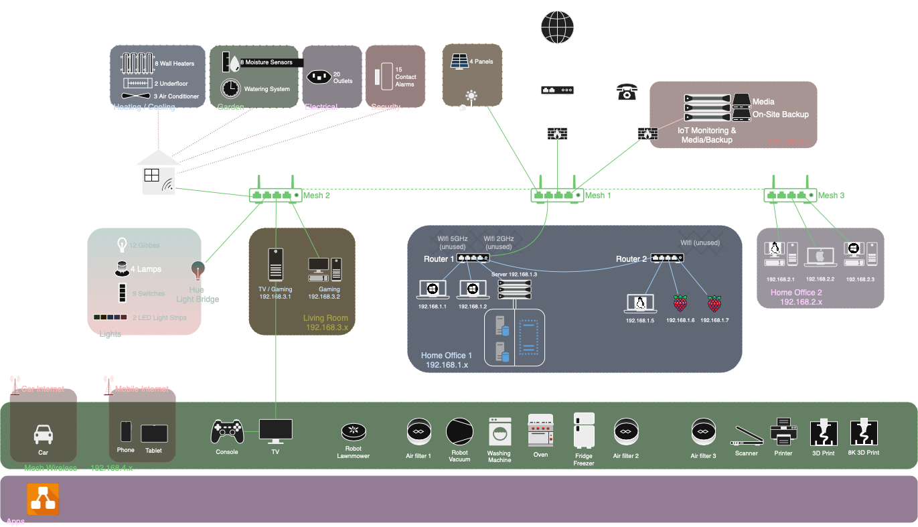
Task: Click the orange diagram app icon in Apps
Action: (44, 500)
